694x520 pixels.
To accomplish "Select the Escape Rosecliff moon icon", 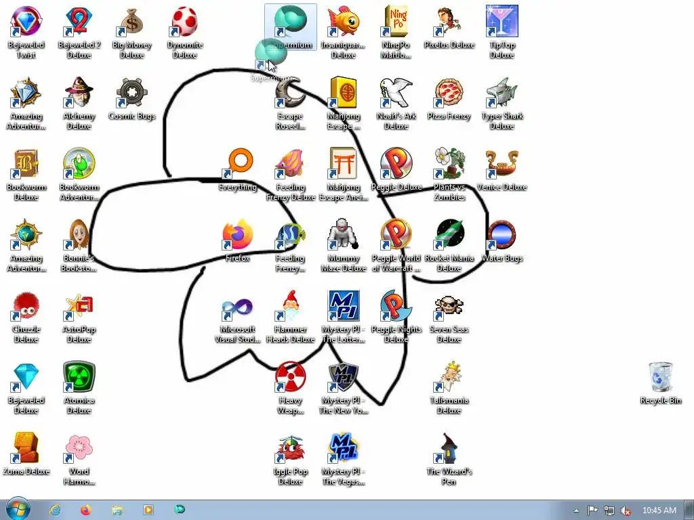I will [290, 103].
